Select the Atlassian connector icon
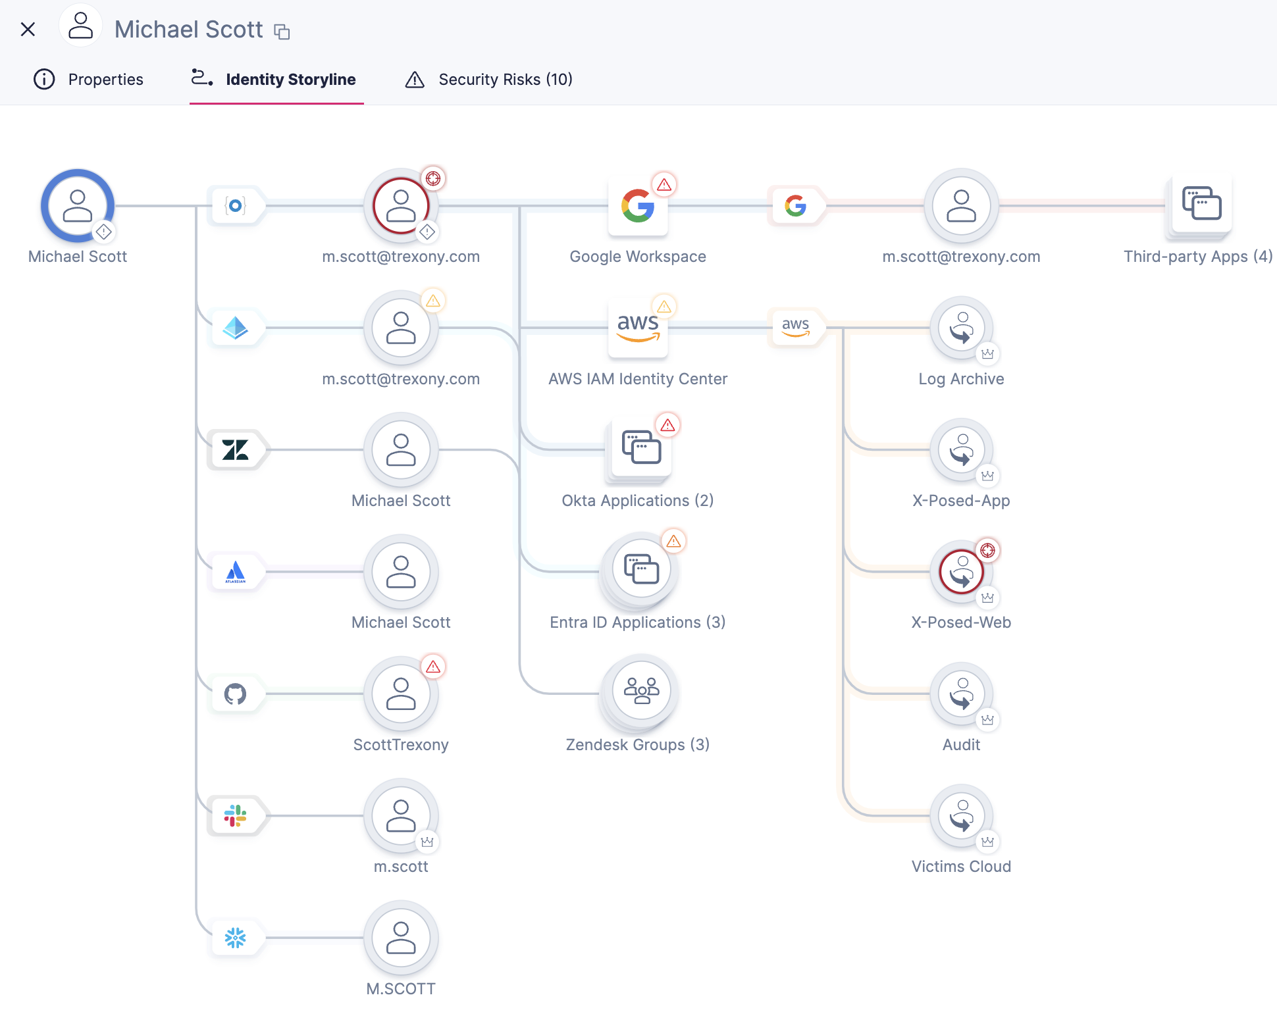This screenshot has height=1016, width=1277. (x=236, y=572)
